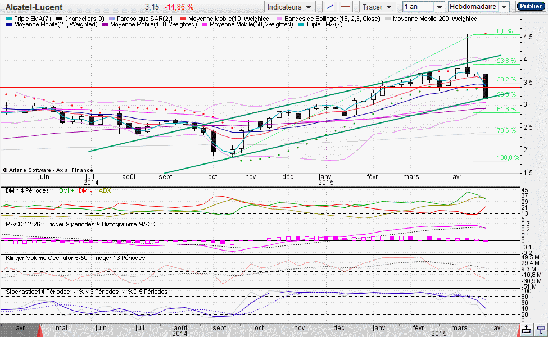Click the 61,8 % Fibonacci level label
The image size is (548, 337).
click(506, 110)
